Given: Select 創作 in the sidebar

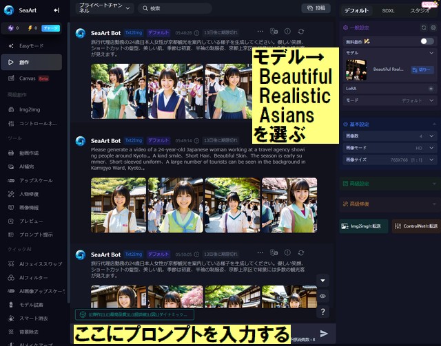Looking at the screenshot, I should tap(31, 62).
